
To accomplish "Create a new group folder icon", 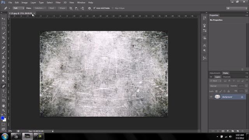I will [x=233, y=131].
